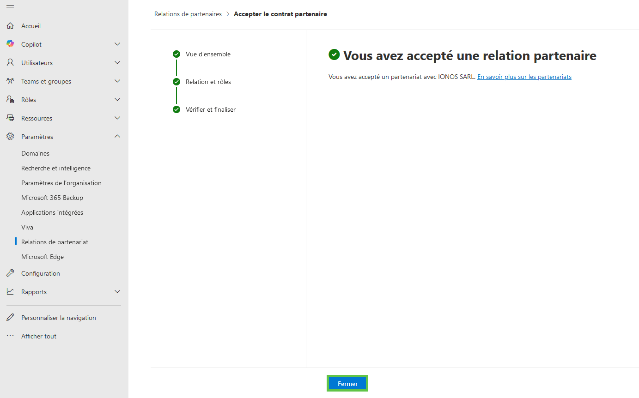Click Relations de partenaires breadcrumb

[x=188, y=14]
